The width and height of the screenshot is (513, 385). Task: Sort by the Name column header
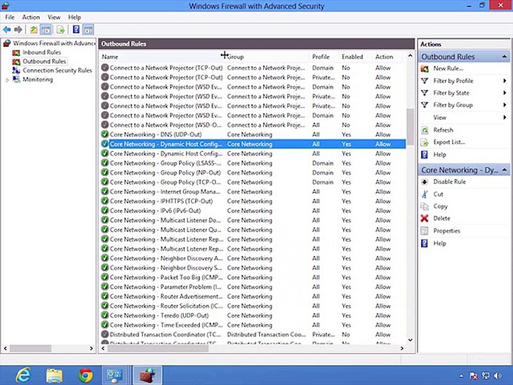pyautogui.click(x=161, y=57)
